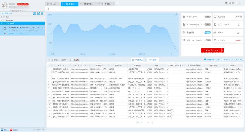Click the 工事種別 column header
245x132 pixels.
[x=137, y=66]
